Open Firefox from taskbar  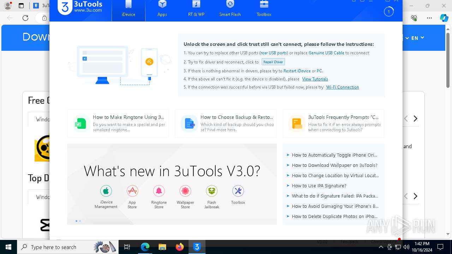(180, 247)
